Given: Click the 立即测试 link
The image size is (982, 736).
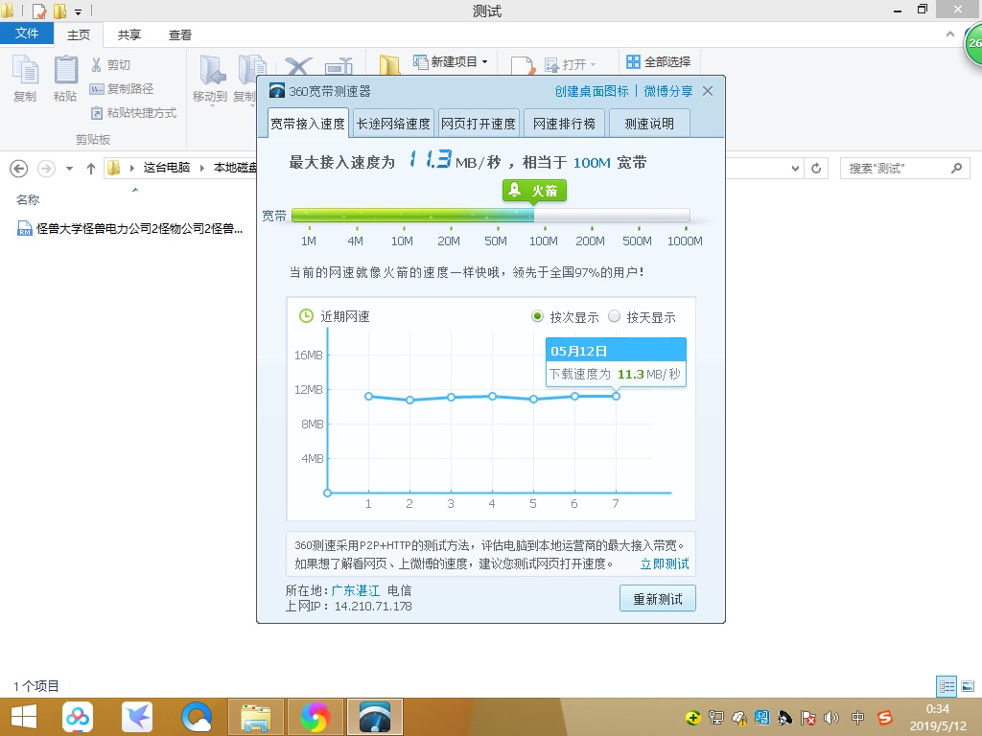Looking at the screenshot, I should 665,563.
